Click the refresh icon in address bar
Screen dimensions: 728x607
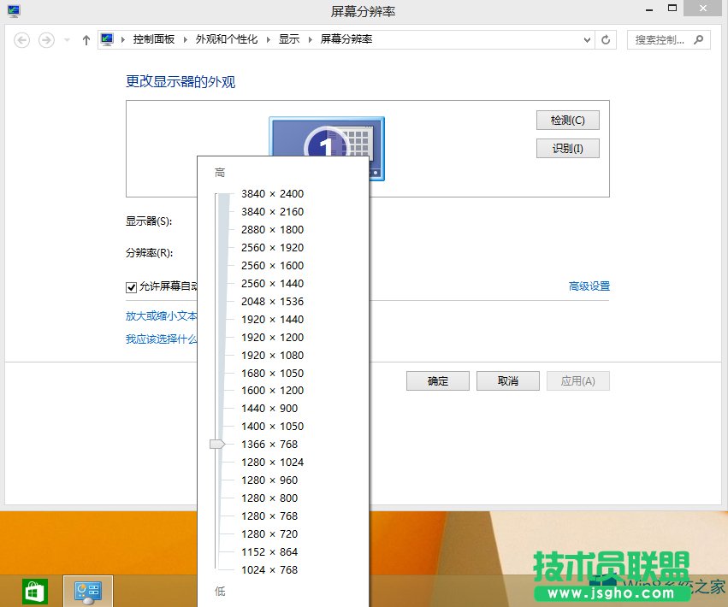click(606, 39)
